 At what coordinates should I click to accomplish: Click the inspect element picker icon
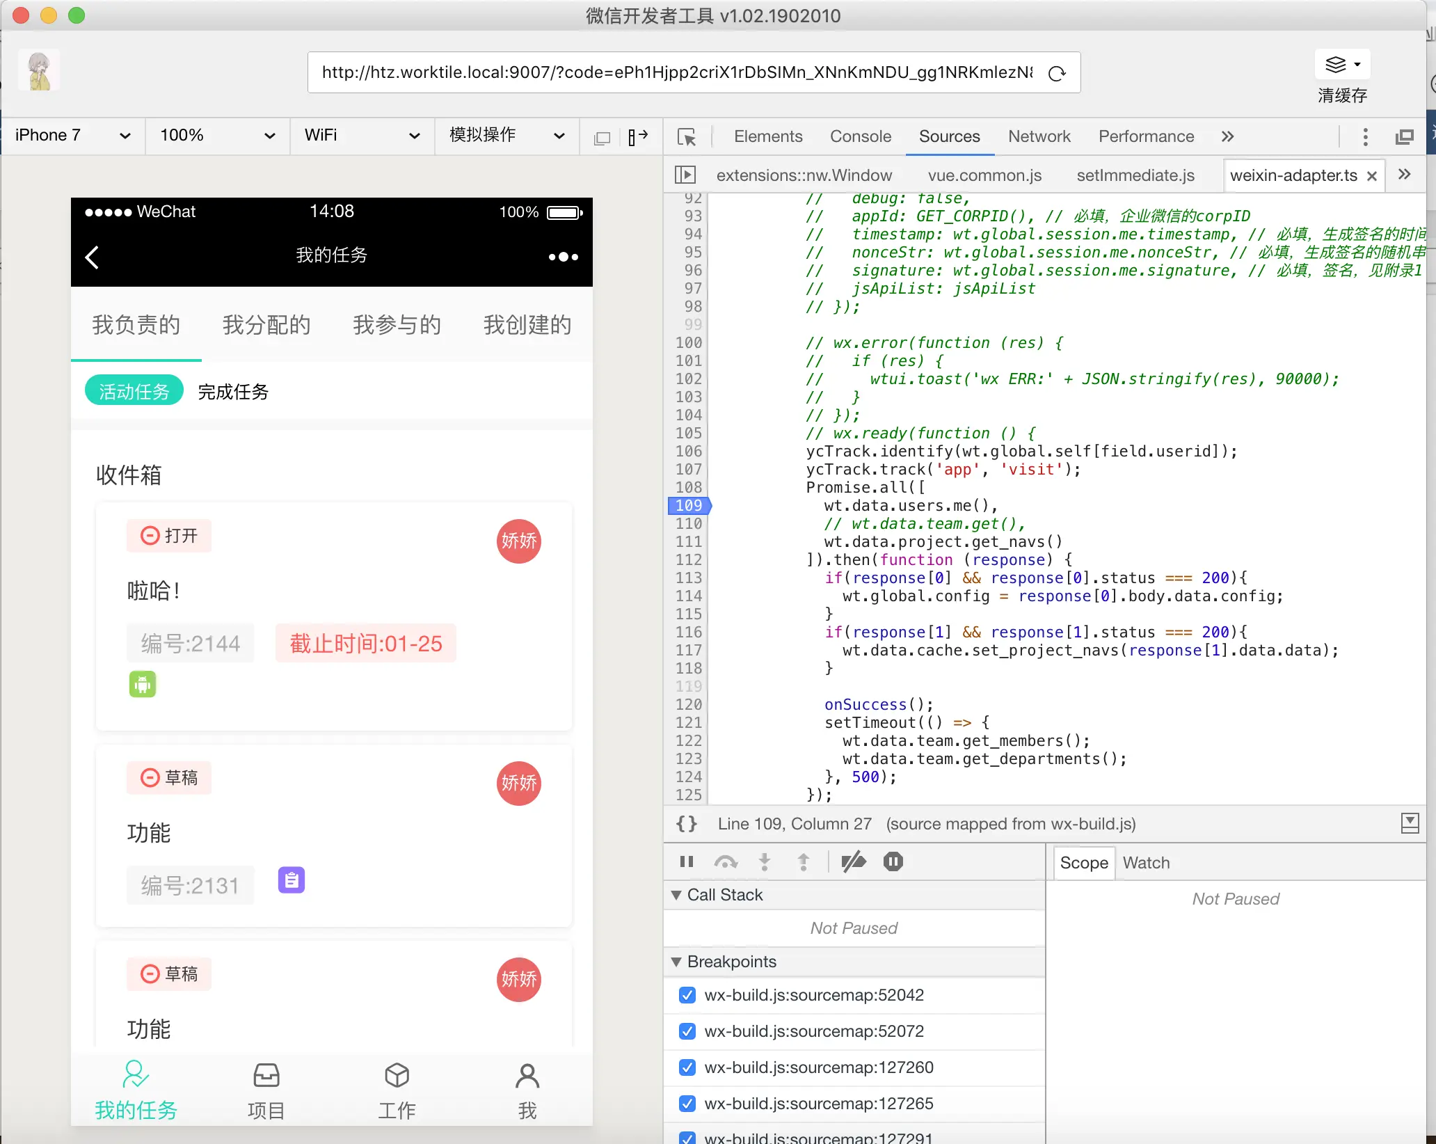(687, 137)
